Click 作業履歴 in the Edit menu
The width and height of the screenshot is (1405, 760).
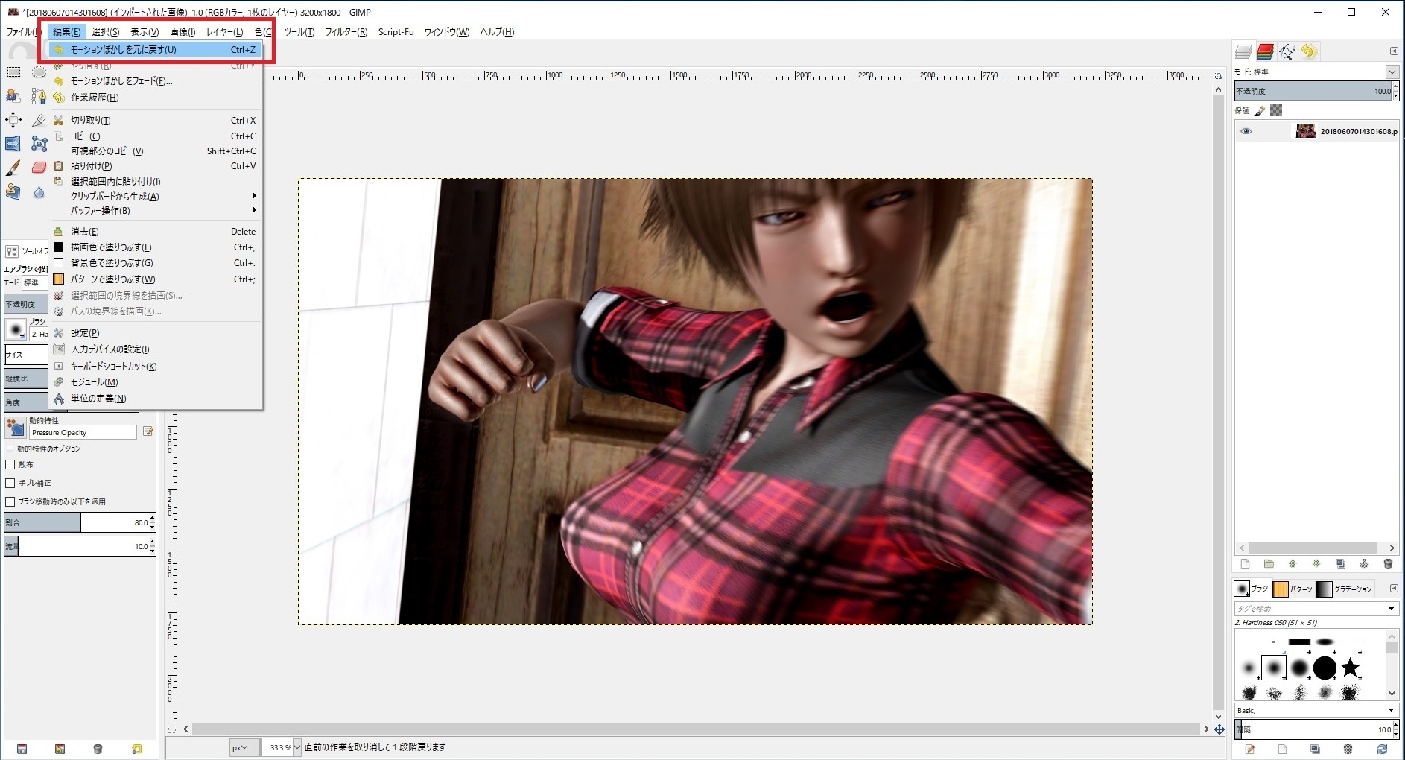pos(156,98)
